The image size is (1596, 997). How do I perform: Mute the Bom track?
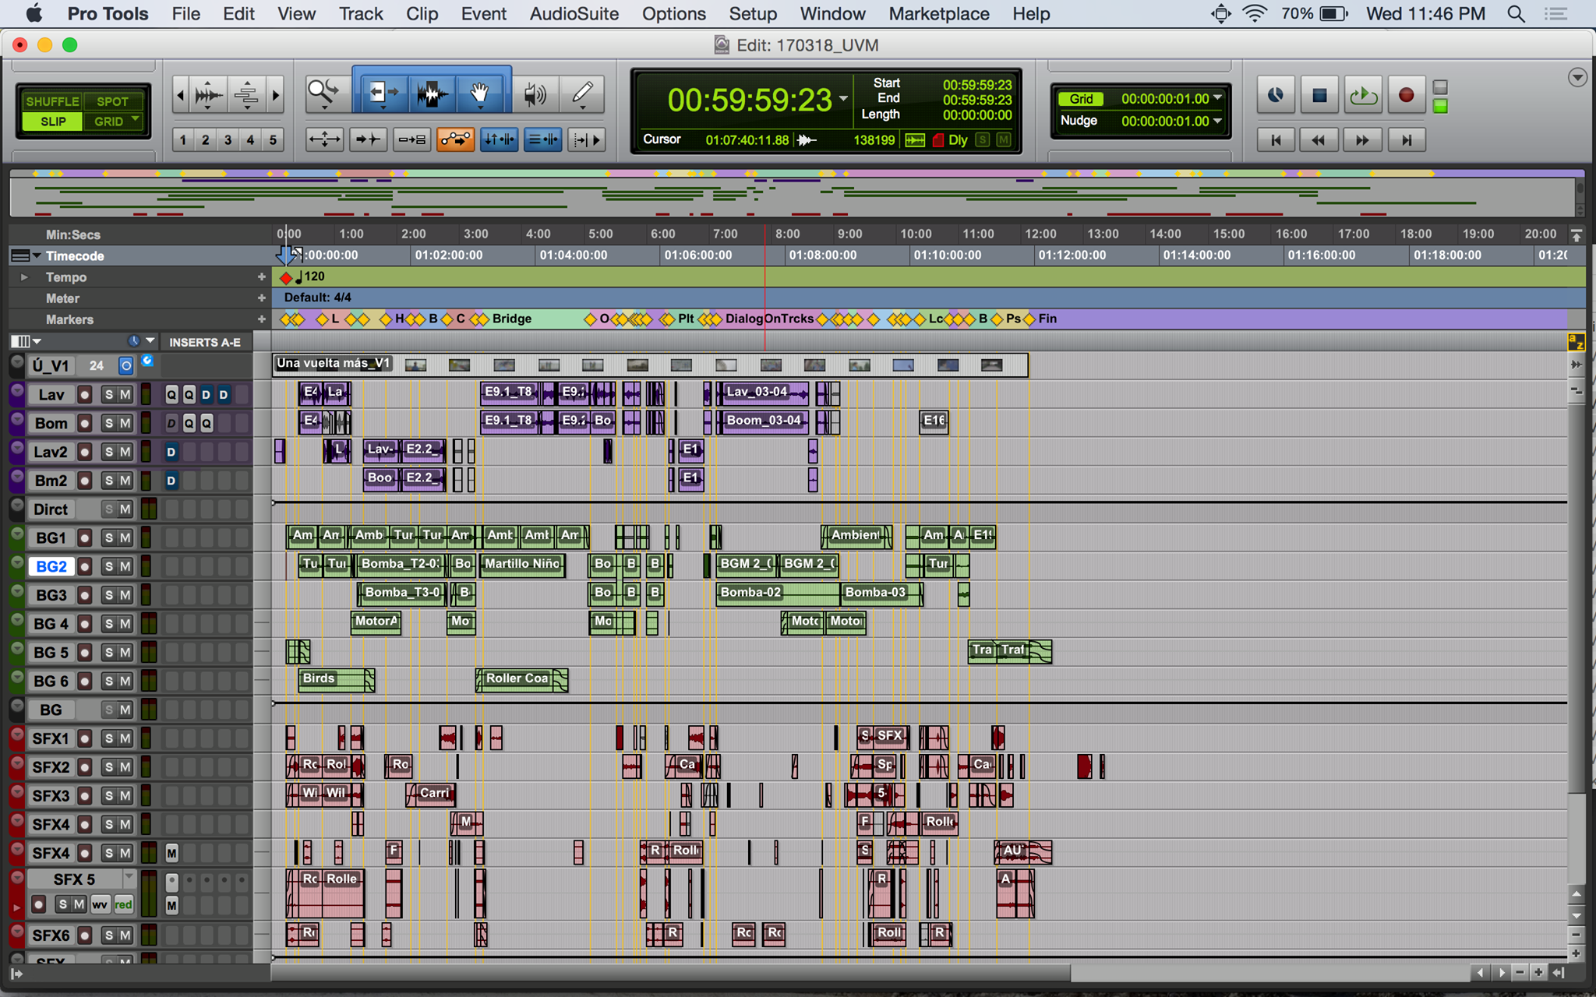125,424
